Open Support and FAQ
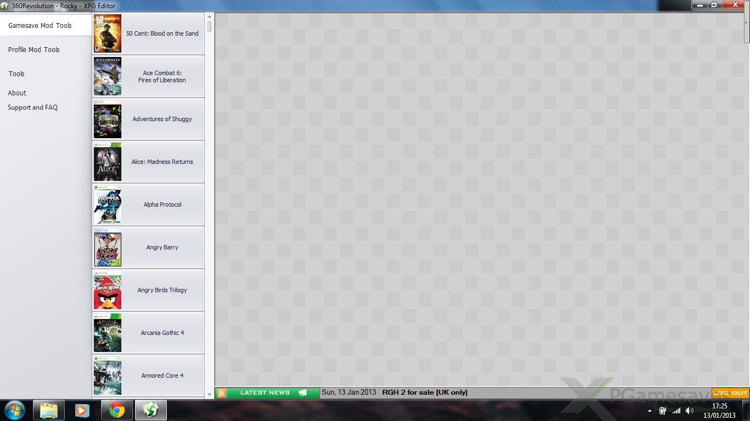The width and height of the screenshot is (750, 421). click(x=32, y=107)
